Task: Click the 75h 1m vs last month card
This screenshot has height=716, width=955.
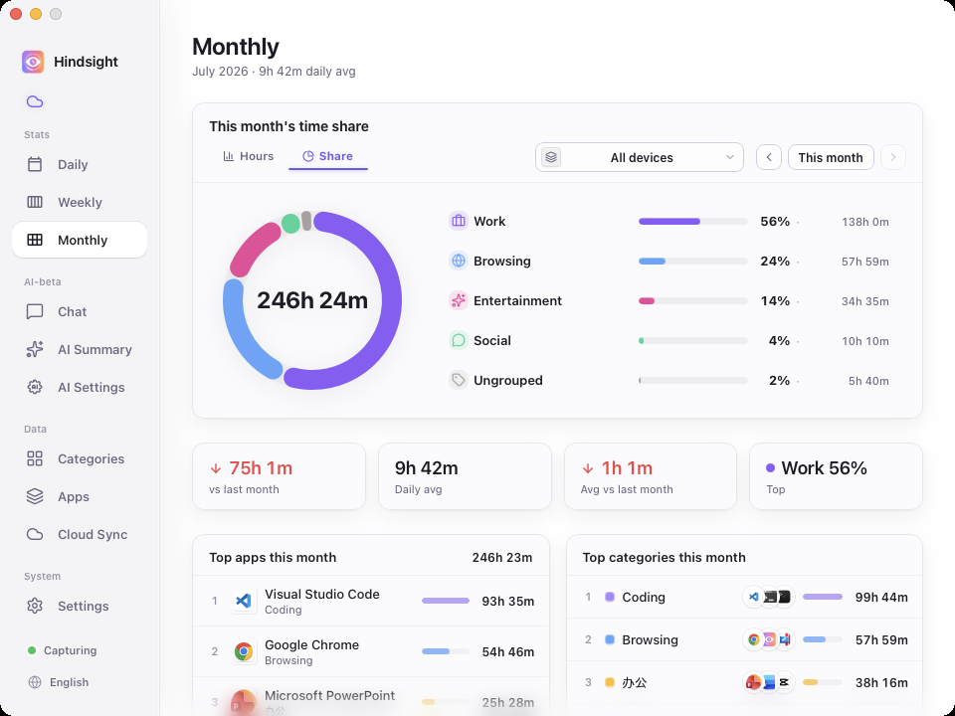Action: tap(279, 476)
